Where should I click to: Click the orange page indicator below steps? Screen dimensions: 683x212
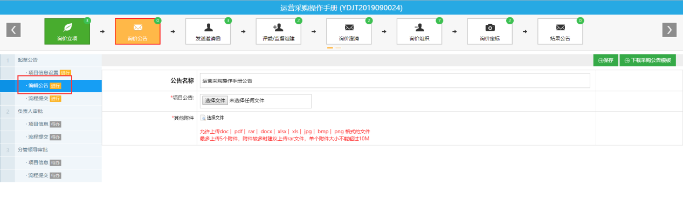point(330,48)
